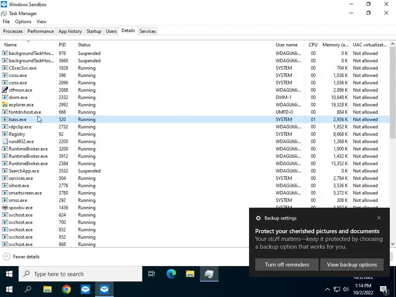Click Task Manager icon in sandbox taskbar

click(209, 274)
